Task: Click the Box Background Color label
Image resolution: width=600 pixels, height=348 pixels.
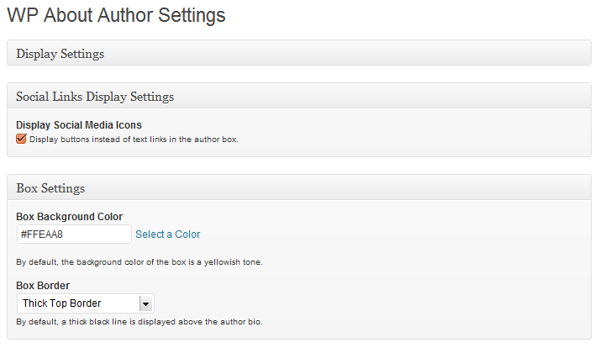Action: point(70,217)
